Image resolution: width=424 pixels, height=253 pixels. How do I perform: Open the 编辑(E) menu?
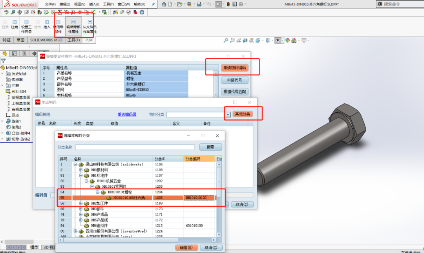65,4
